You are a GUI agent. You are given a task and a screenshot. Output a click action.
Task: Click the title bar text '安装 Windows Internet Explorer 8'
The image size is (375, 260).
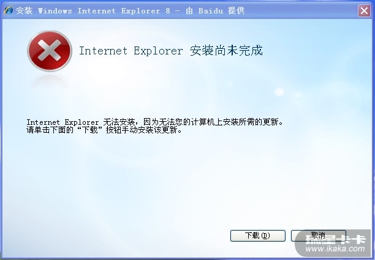tap(93, 11)
